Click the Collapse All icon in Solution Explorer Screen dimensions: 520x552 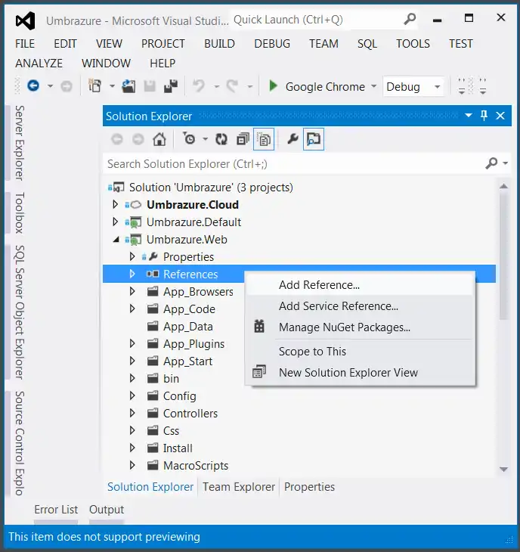243,139
